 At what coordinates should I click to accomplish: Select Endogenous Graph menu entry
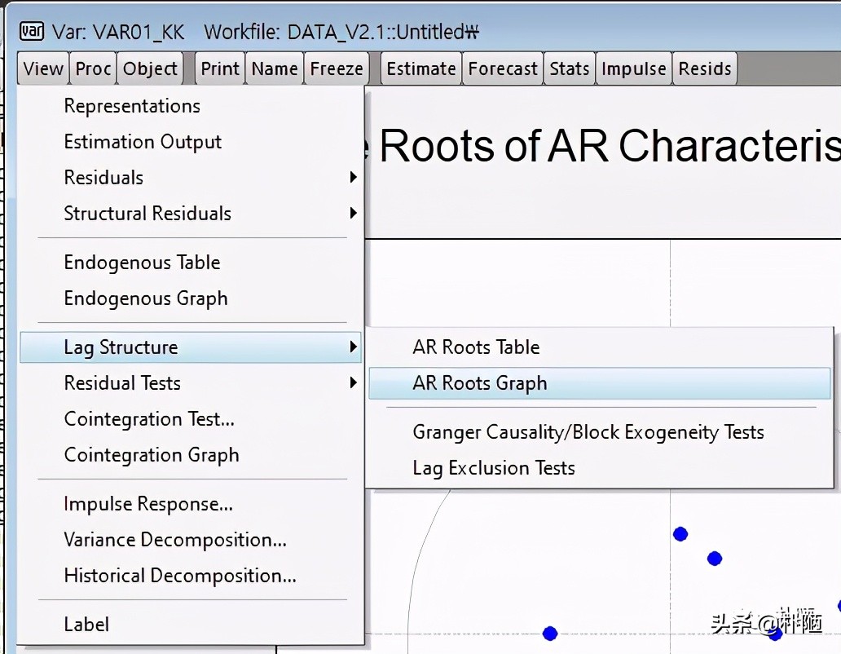pyautogui.click(x=191, y=298)
